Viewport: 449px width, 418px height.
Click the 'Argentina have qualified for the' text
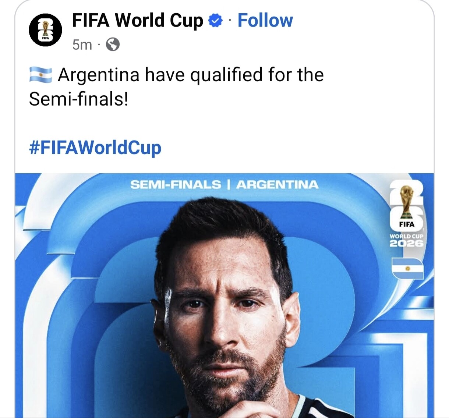191,75
